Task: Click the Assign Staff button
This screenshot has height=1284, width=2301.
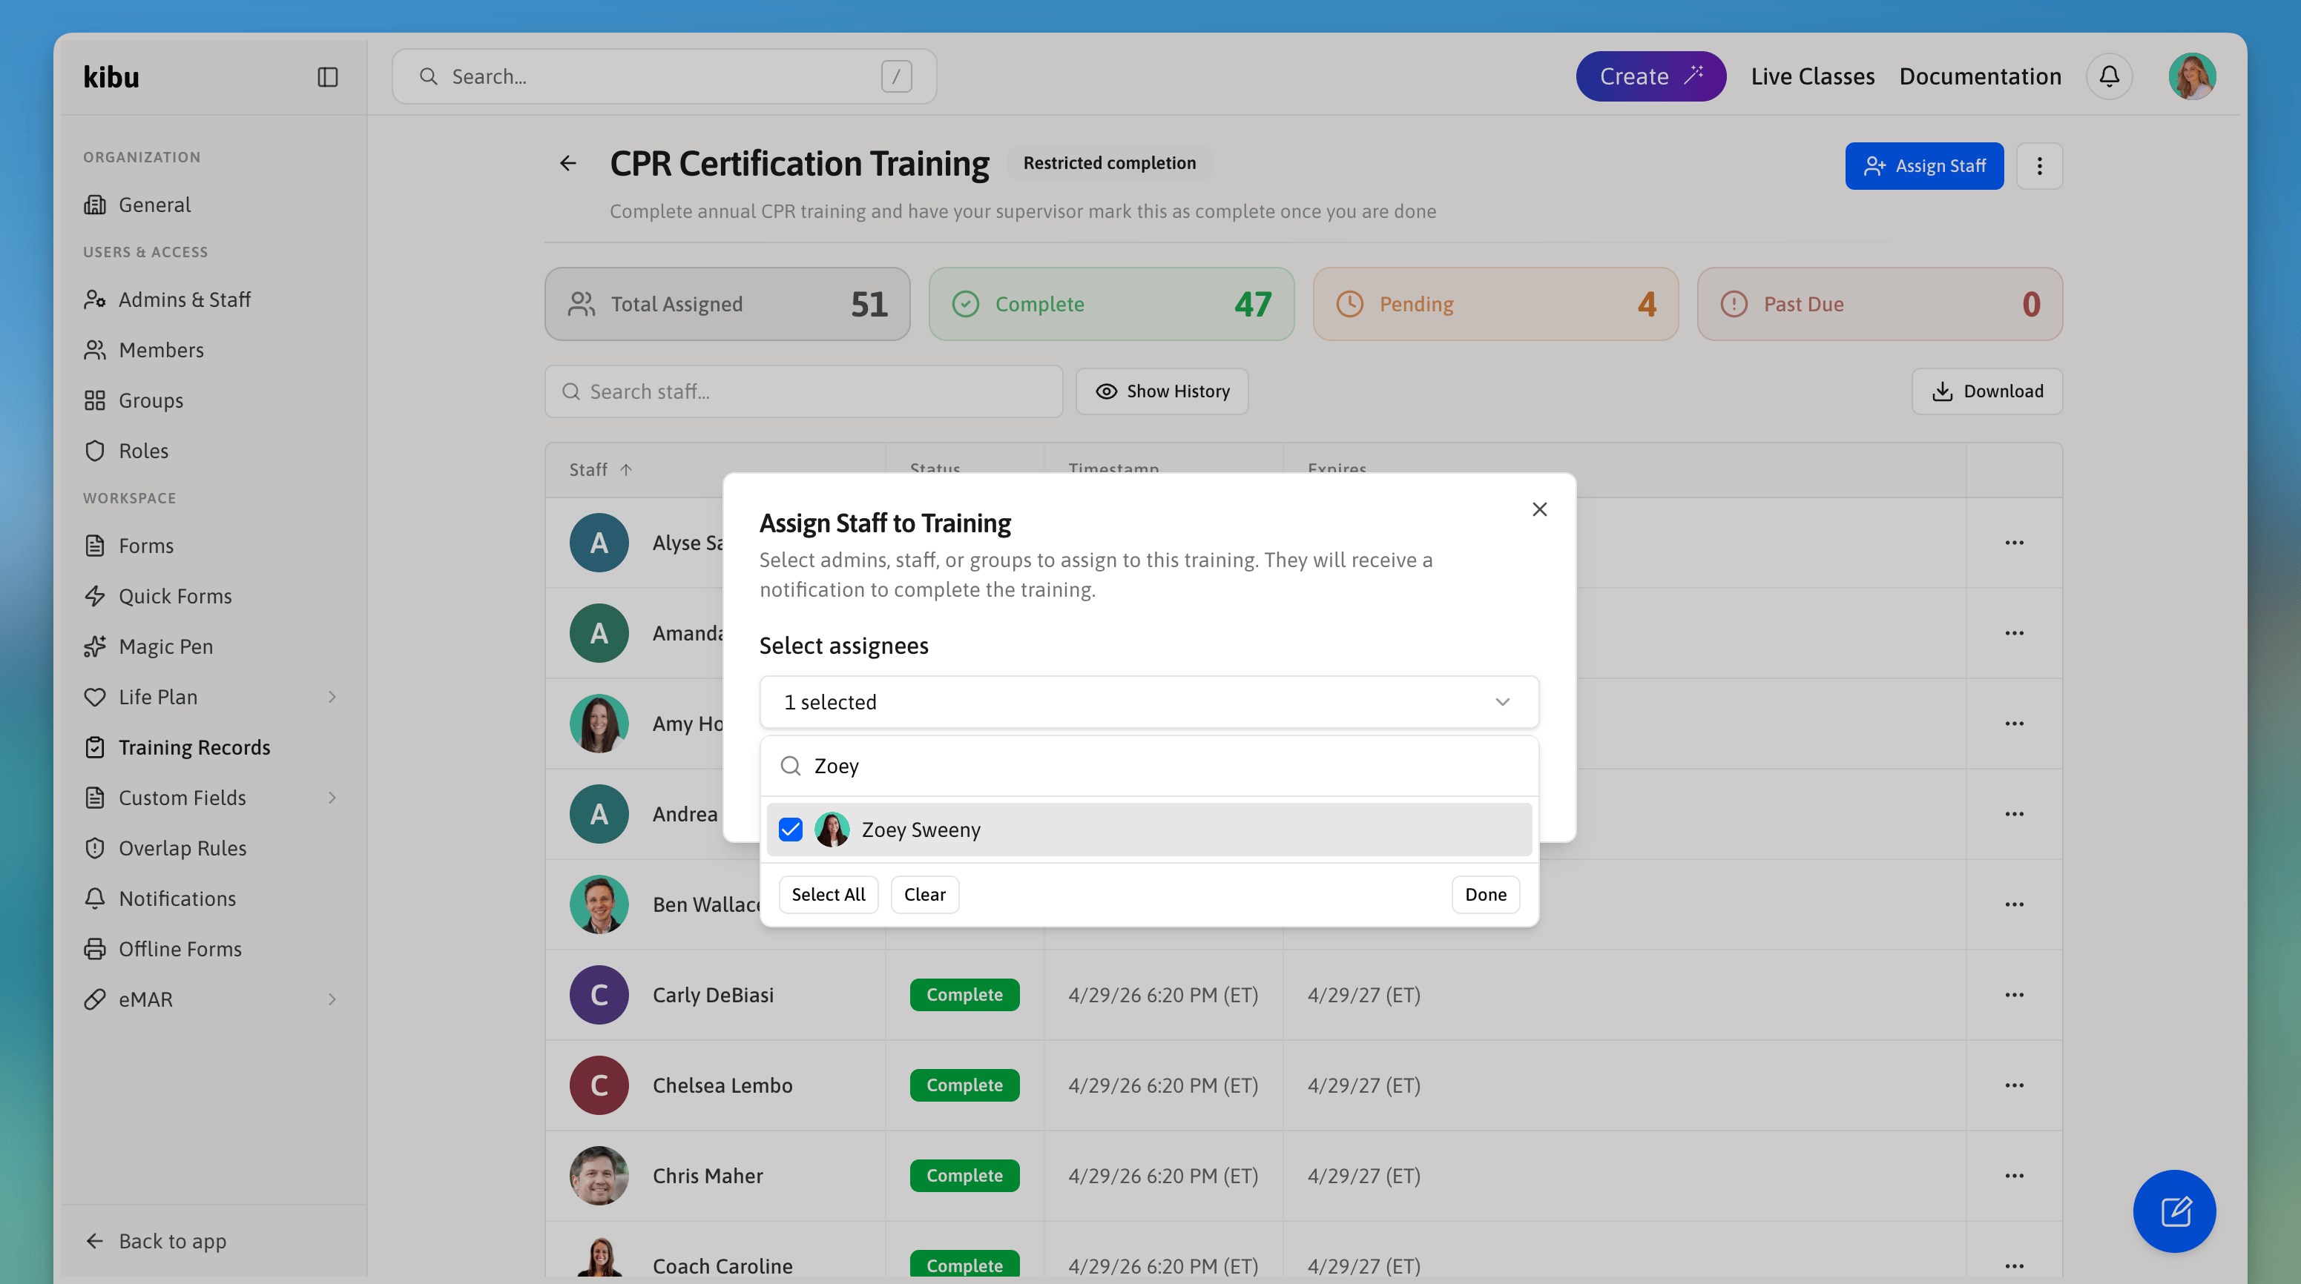Action: click(x=1924, y=166)
